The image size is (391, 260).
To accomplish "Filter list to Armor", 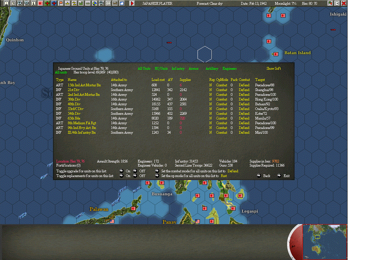I will (x=193, y=68).
